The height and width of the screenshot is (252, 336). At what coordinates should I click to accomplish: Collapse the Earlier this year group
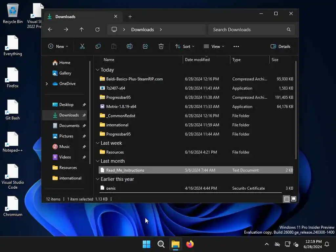click(x=97, y=179)
